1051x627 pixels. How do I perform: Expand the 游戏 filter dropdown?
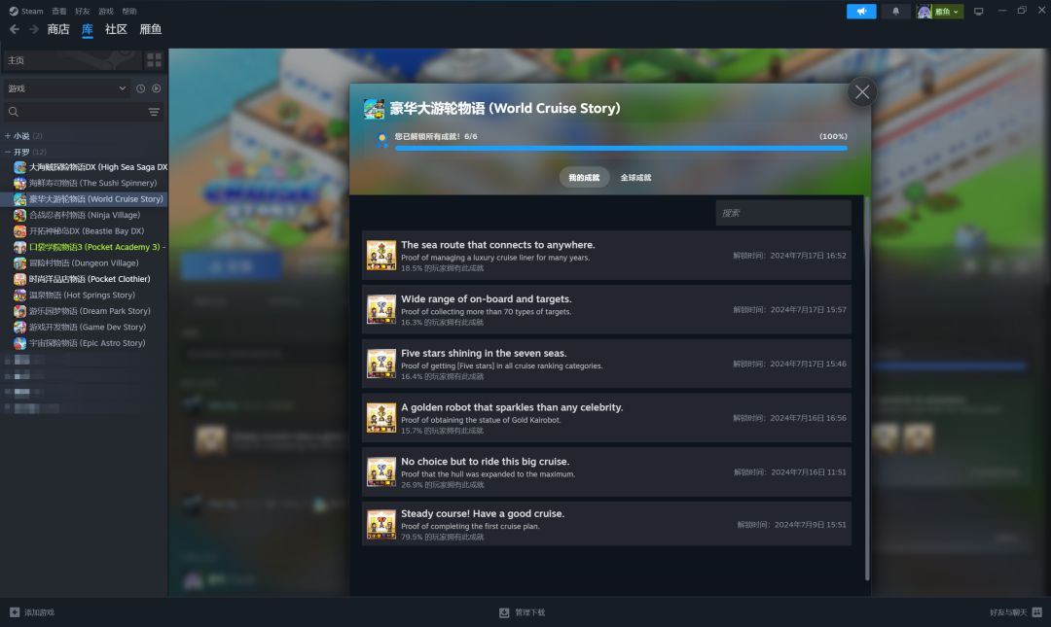(66, 88)
